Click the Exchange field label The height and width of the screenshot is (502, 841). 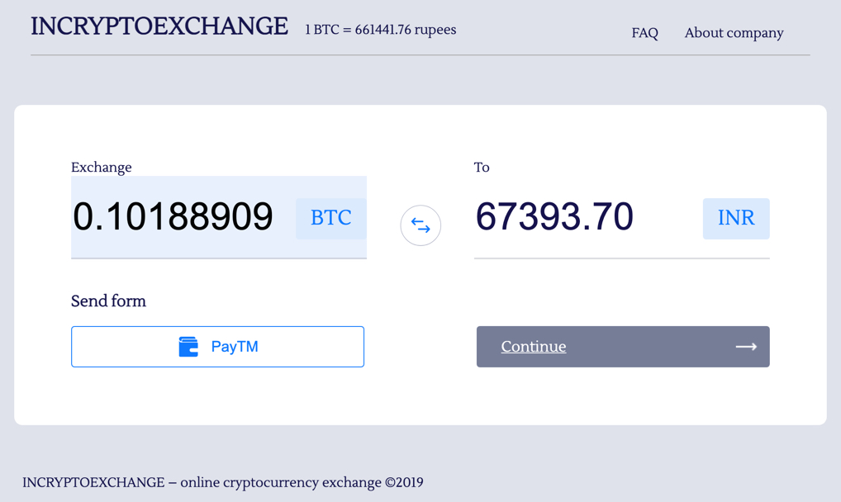pos(101,167)
